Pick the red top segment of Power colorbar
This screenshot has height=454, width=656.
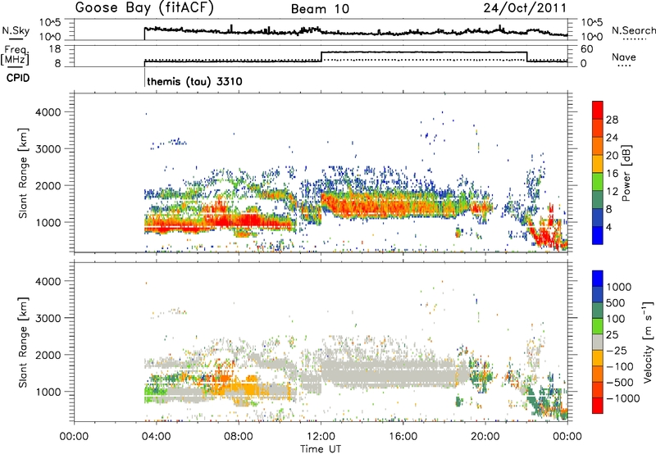click(x=598, y=111)
